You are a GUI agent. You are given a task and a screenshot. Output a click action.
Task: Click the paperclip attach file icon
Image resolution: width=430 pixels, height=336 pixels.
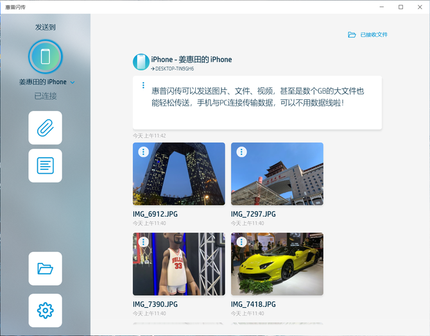coord(46,128)
